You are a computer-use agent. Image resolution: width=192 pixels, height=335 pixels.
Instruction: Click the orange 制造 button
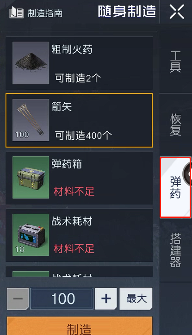[x=80, y=326]
